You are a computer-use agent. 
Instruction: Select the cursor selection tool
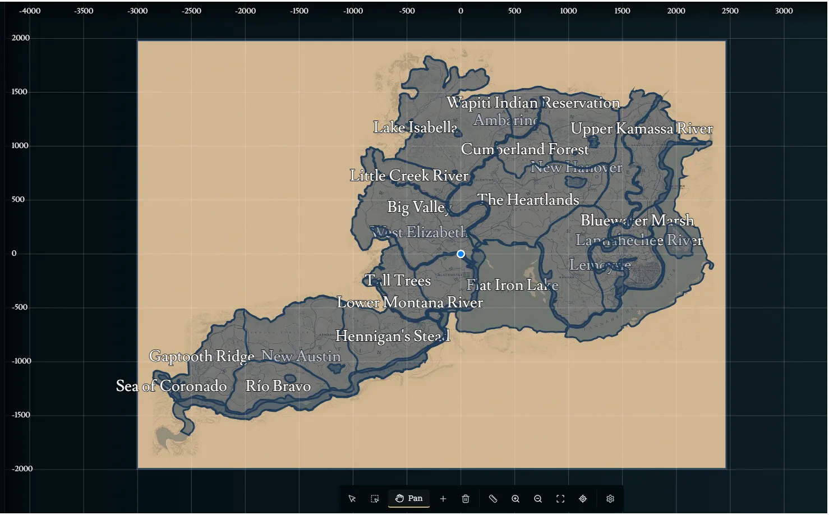pyautogui.click(x=352, y=499)
